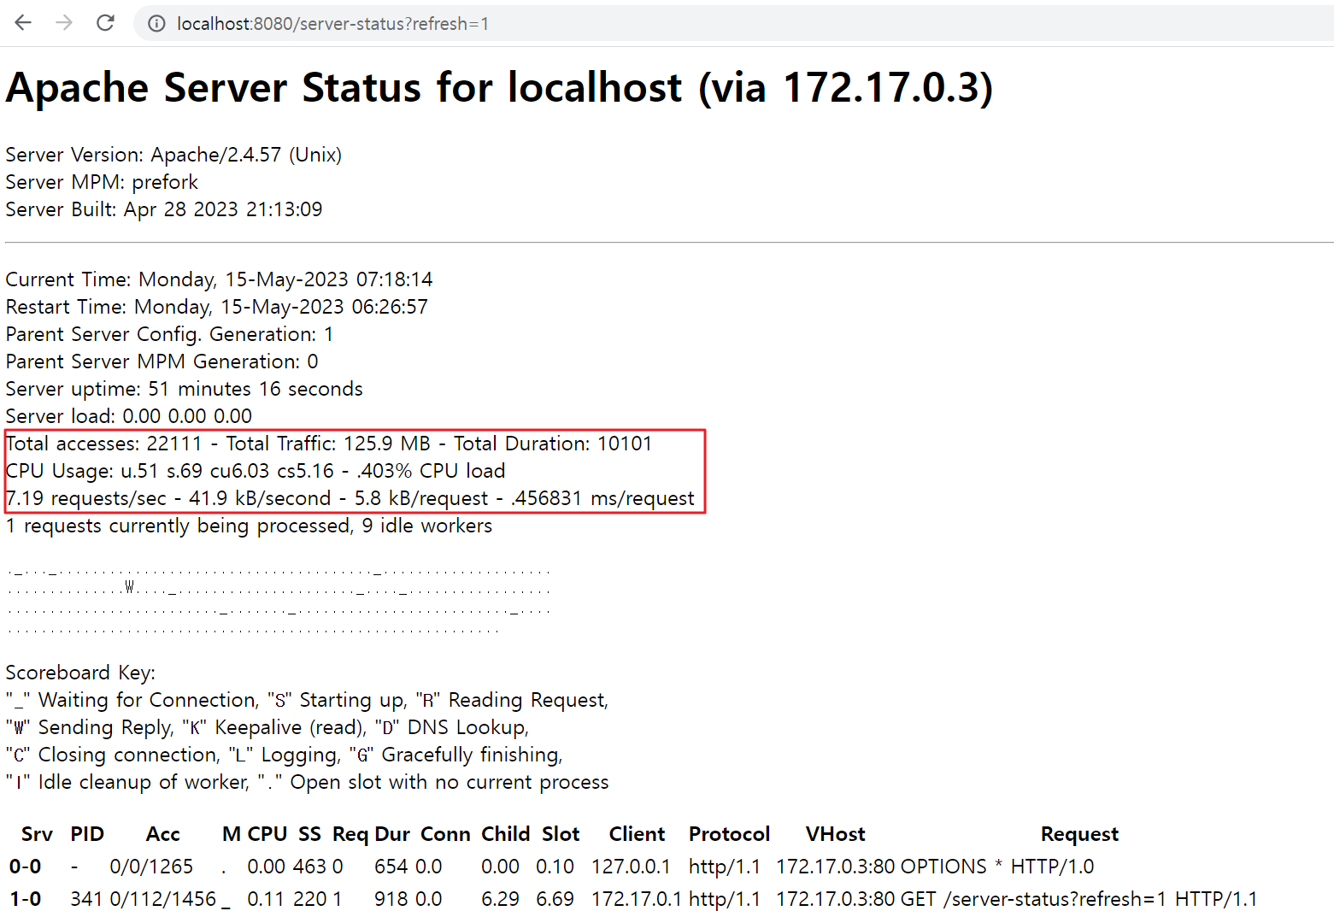The image size is (1334, 911).
Task: Click the browser back arrow
Action: pos(23,23)
